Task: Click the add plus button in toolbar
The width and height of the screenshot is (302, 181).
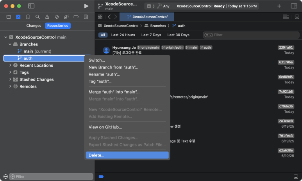Action: [279, 6]
